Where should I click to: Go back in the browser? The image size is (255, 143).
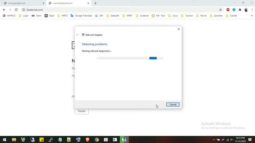4,10
